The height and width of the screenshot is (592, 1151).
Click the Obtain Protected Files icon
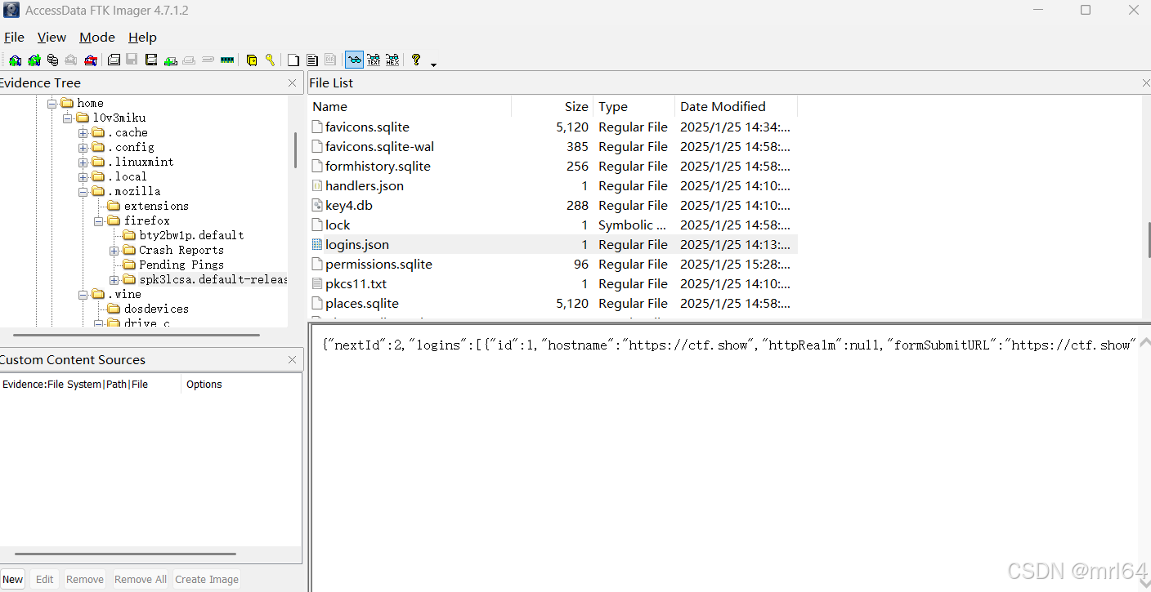[x=252, y=60]
